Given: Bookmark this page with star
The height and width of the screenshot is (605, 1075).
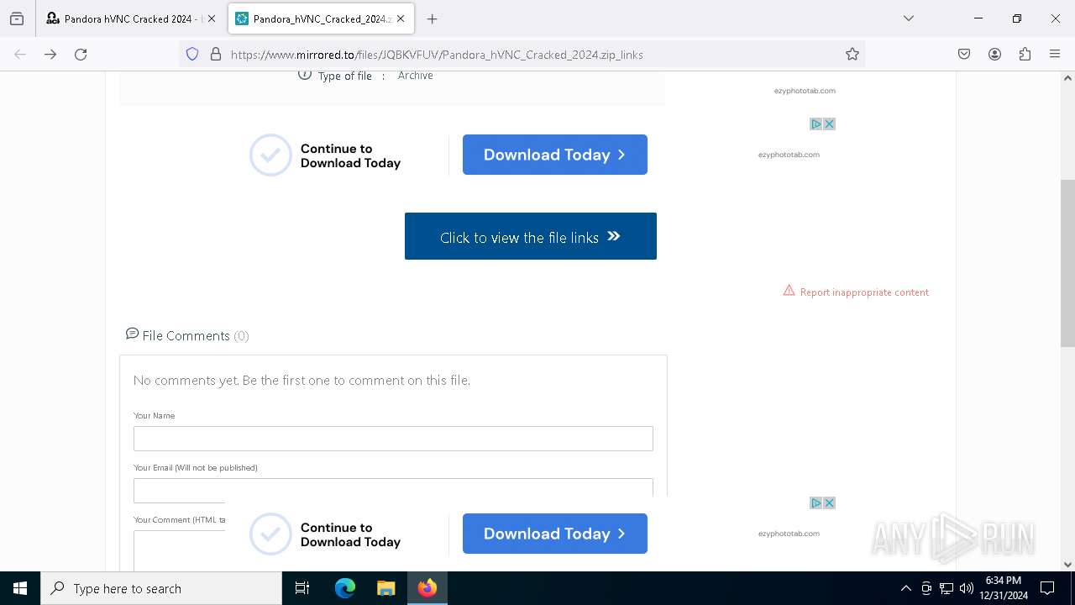Looking at the screenshot, I should tap(852, 54).
